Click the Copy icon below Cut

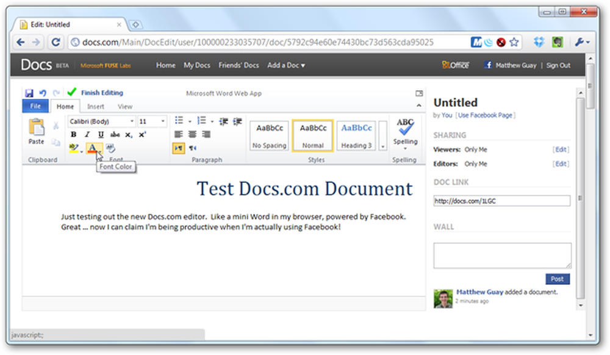[x=56, y=142]
